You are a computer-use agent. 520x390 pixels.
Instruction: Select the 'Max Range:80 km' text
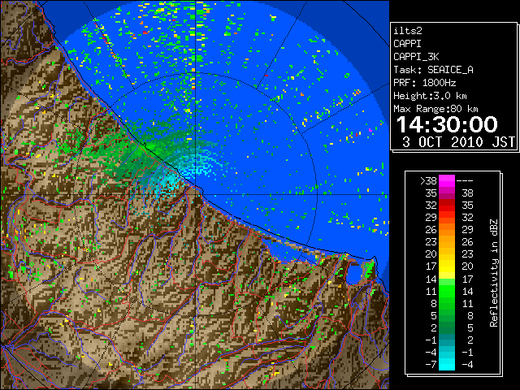click(435, 109)
